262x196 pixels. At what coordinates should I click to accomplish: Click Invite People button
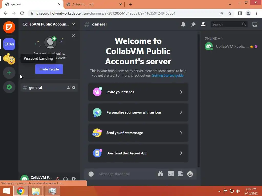click(49, 69)
